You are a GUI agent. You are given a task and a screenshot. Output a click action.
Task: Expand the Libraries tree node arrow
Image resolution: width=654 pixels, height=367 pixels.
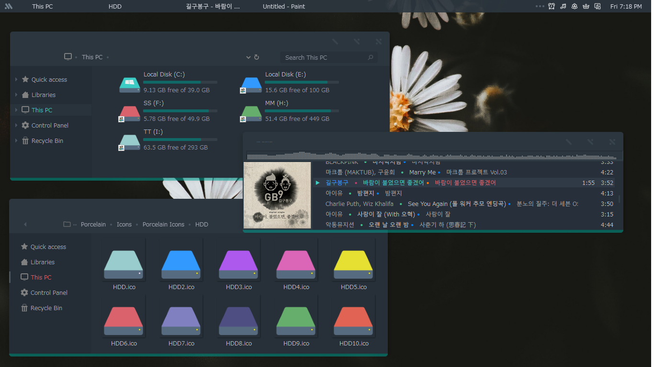16,95
